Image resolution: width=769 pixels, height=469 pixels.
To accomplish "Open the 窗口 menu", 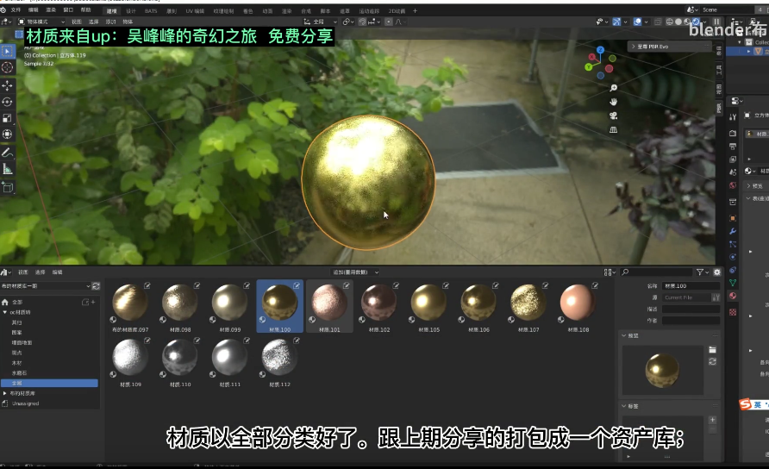I will [x=68, y=9].
